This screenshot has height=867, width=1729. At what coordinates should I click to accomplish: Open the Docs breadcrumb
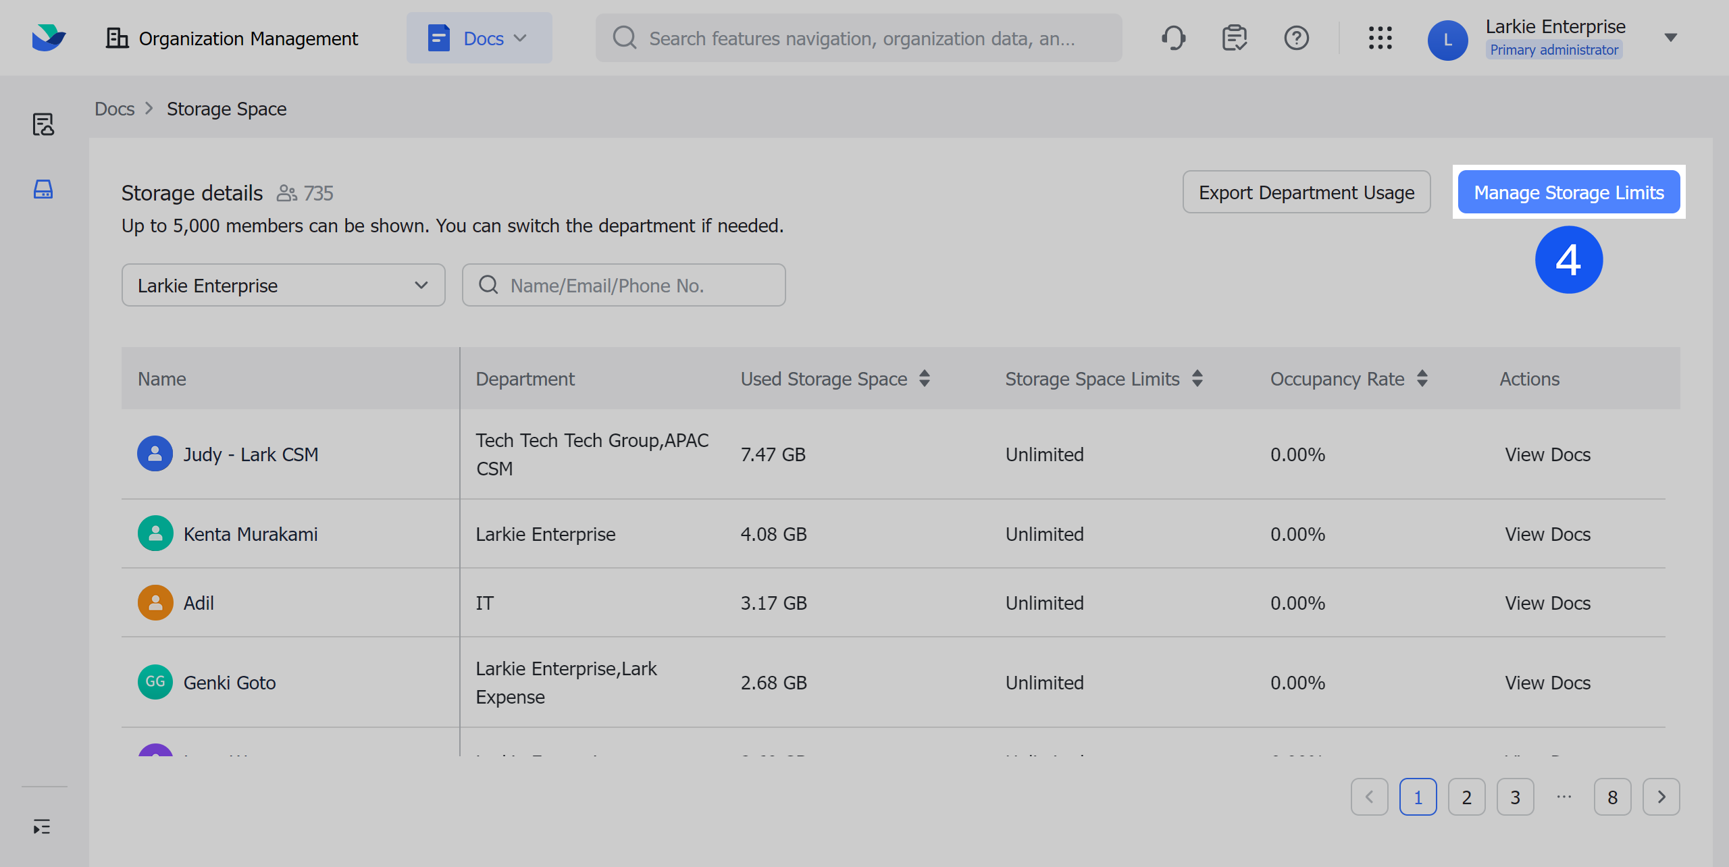tap(113, 108)
